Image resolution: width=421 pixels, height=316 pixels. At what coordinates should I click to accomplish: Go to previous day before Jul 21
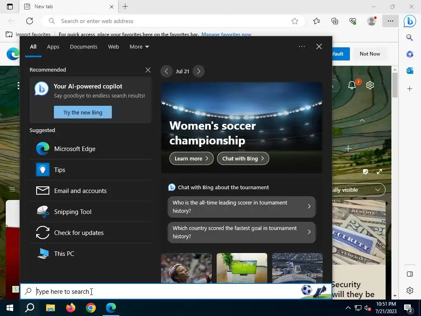click(167, 72)
